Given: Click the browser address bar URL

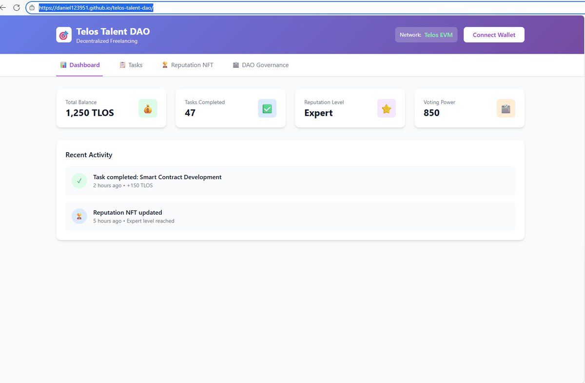Looking at the screenshot, I should pyautogui.click(x=96, y=8).
